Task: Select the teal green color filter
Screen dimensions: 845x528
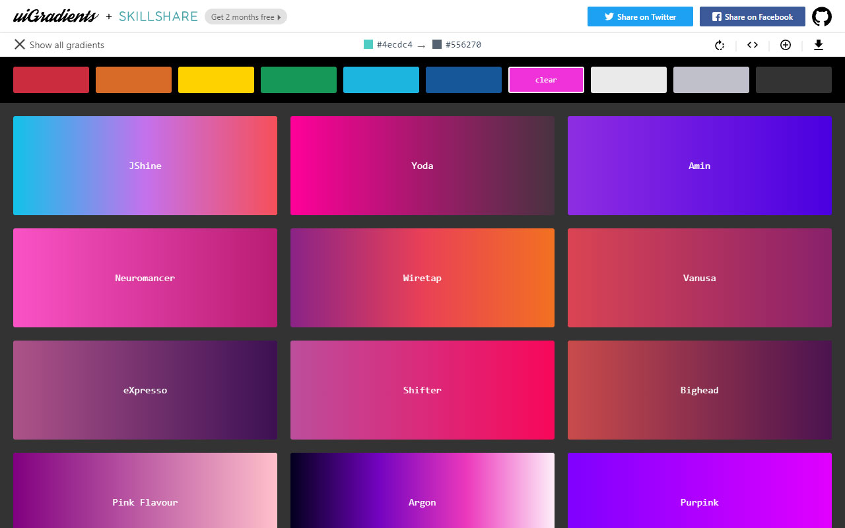Action: pyautogui.click(x=298, y=79)
